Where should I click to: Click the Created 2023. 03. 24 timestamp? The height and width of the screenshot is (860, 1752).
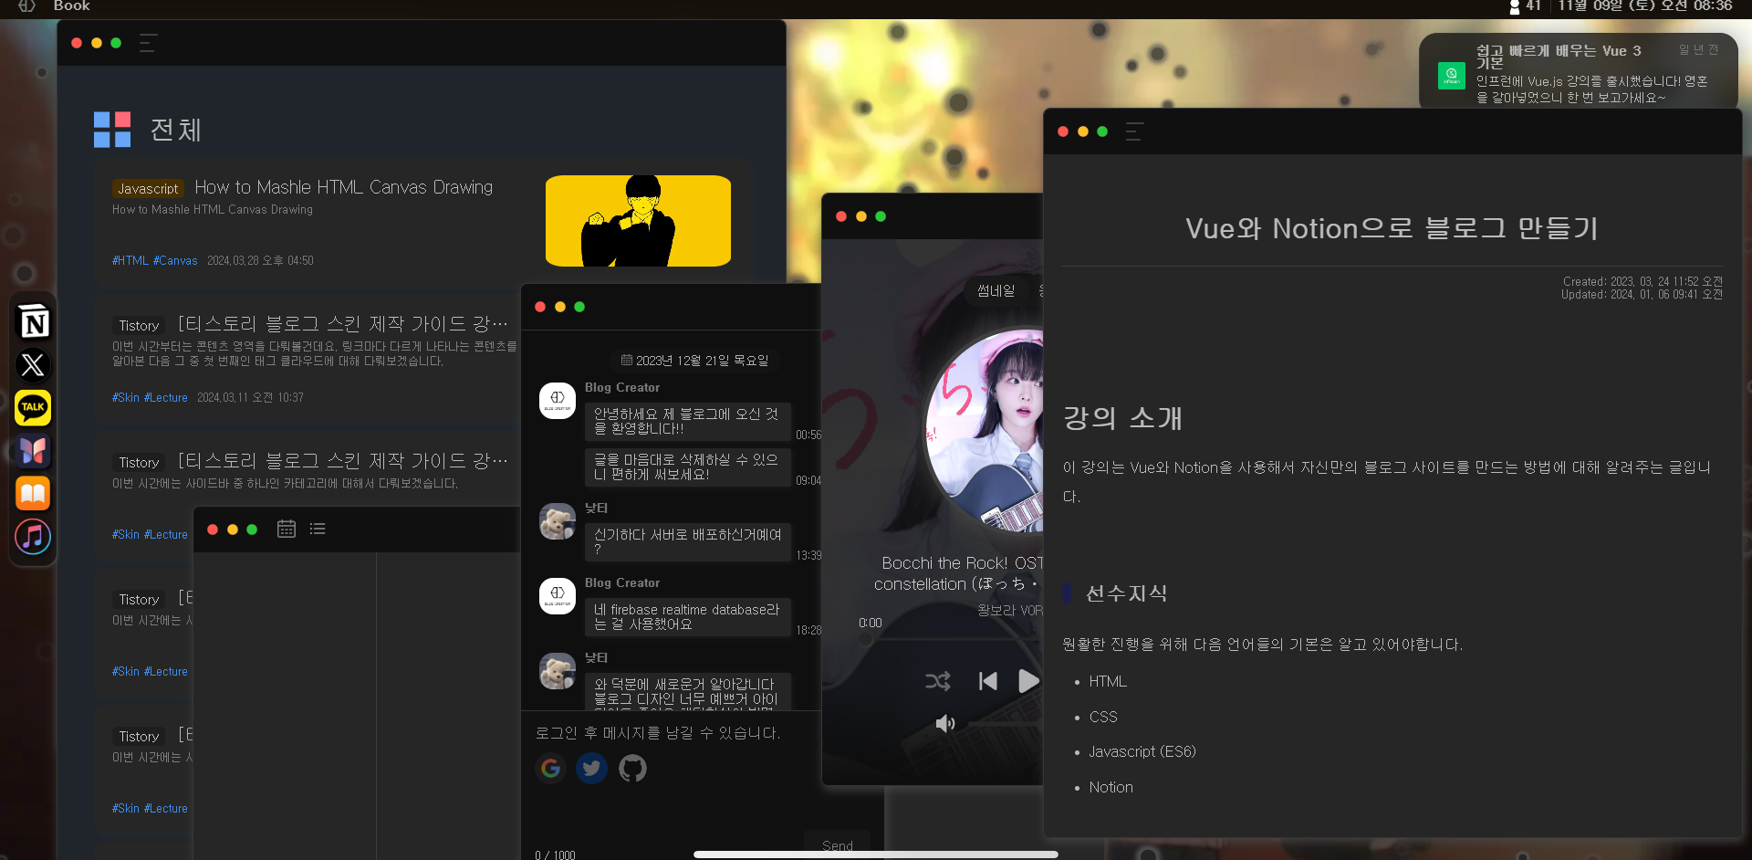(1642, 281)
